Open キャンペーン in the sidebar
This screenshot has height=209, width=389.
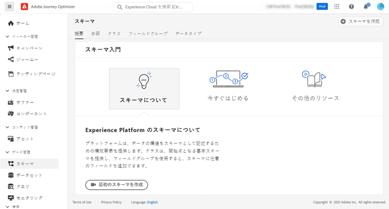click(x=29, y=48)
